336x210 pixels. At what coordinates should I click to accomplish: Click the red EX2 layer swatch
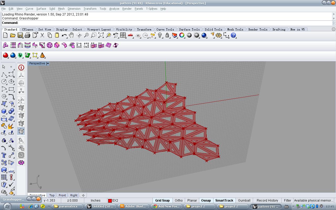[x=110, y=201]
